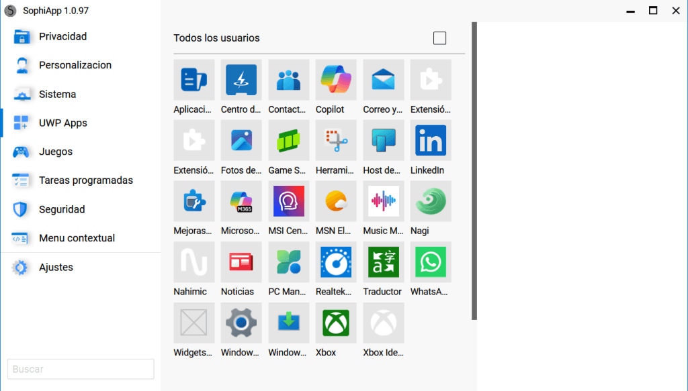Select the Contactos people app icon

click(288, 80)
